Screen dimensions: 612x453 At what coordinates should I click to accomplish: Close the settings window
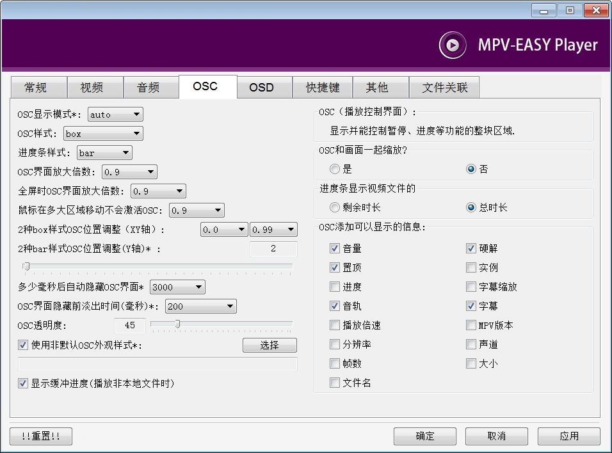pyautogui.click(x=596, y=10)
